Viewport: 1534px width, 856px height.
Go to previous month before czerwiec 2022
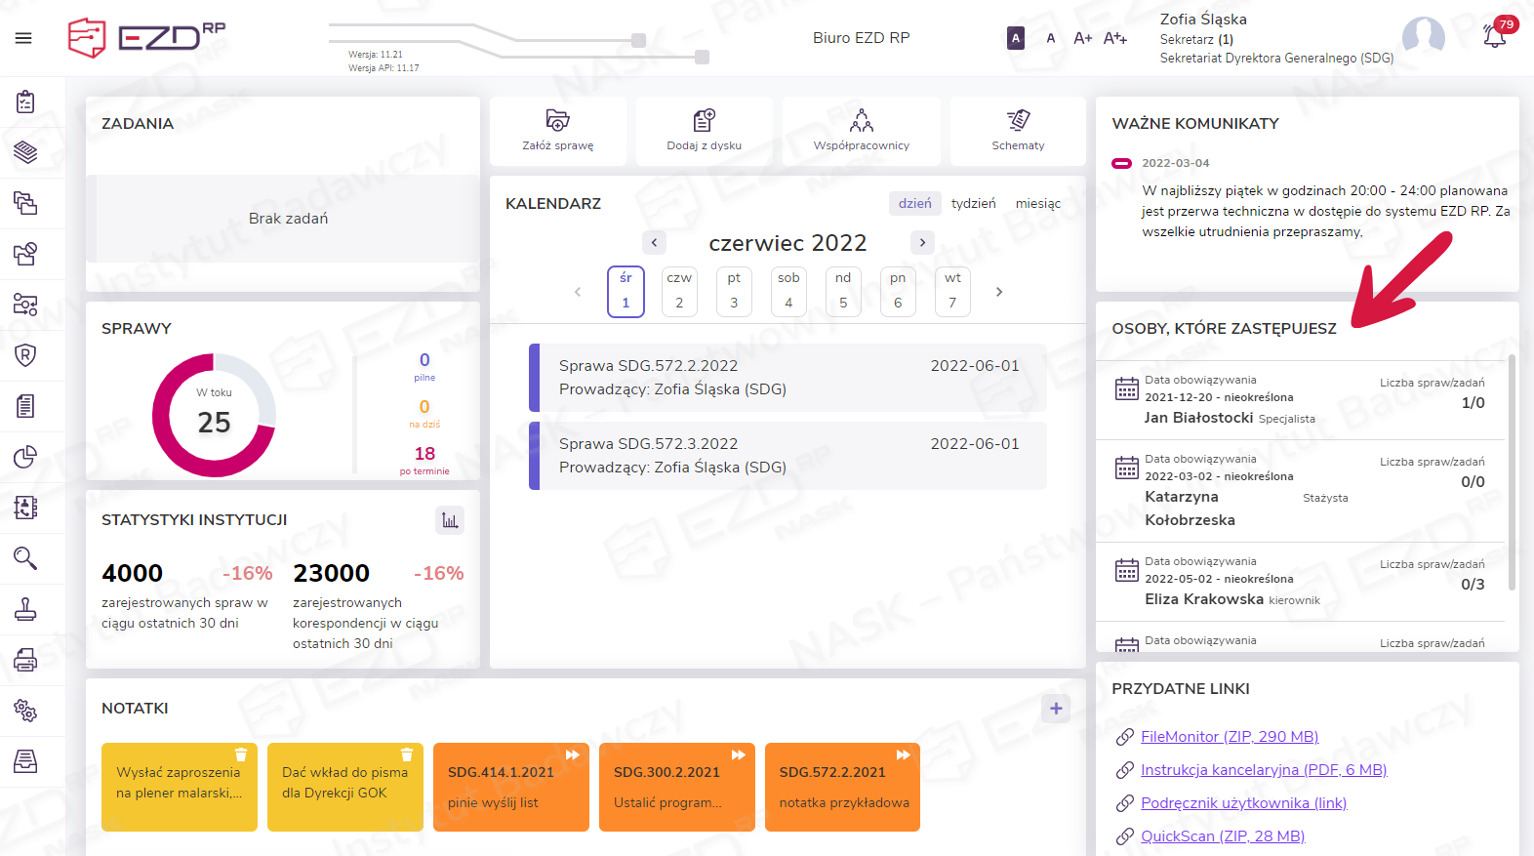[x=654, y=242]
